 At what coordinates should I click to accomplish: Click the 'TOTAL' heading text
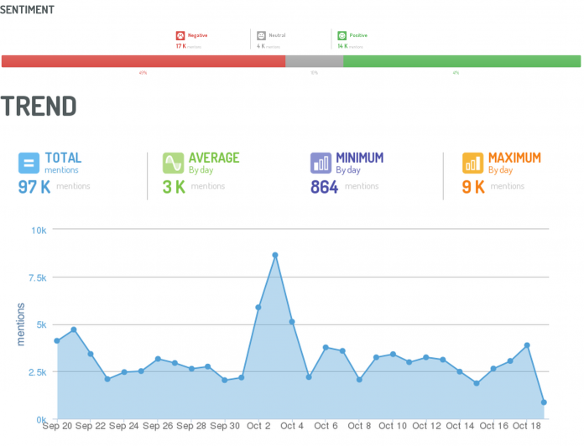click(63, 158)
